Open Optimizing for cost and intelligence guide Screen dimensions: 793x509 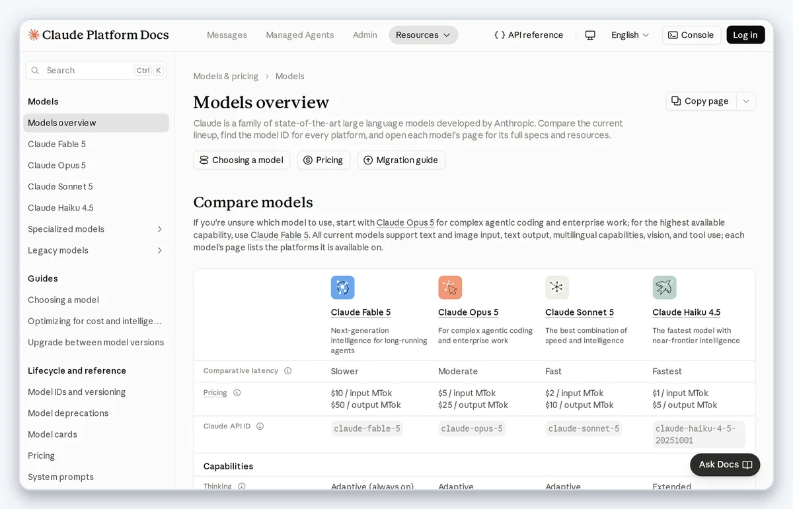[x=96, y=321]
